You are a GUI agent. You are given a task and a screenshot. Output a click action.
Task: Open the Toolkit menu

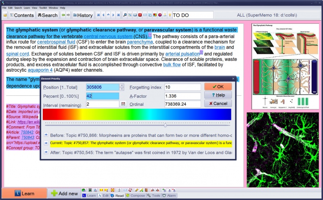[43, 8]
